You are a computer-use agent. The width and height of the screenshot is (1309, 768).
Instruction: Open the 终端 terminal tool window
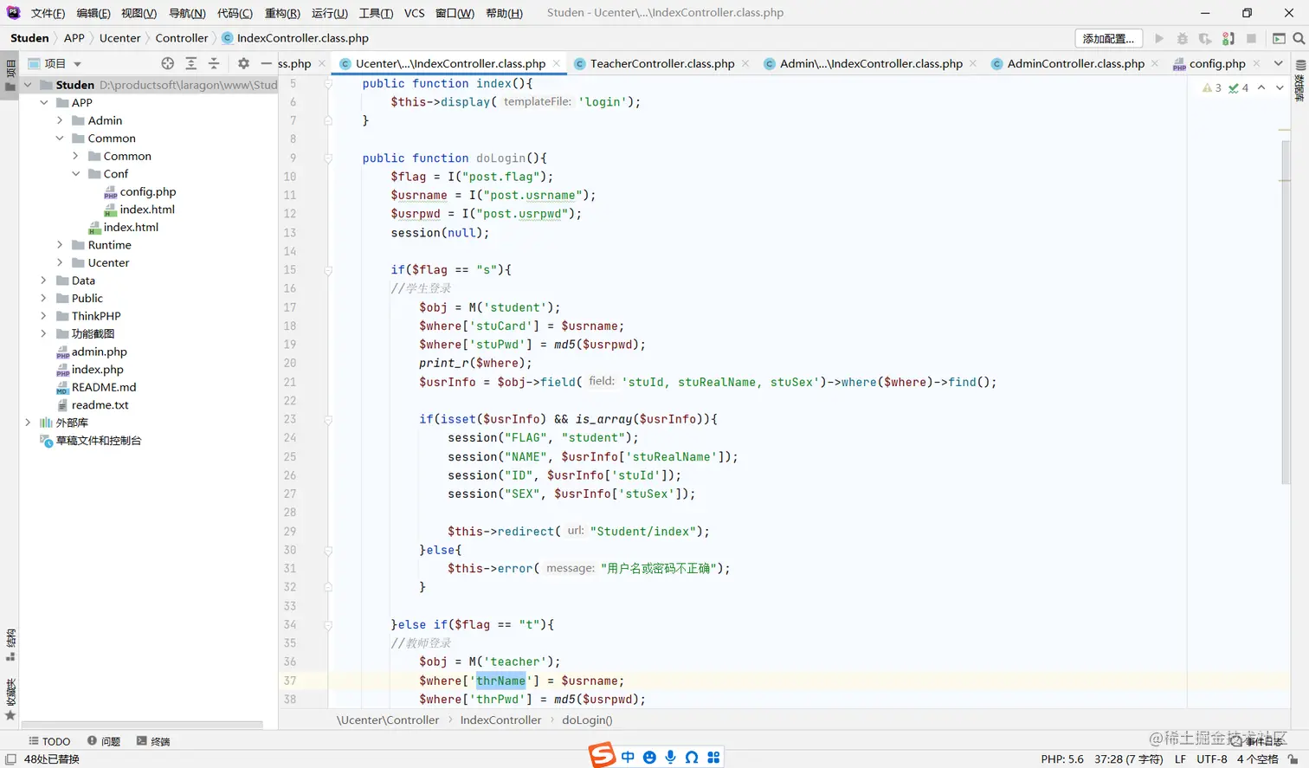(153, 741)
